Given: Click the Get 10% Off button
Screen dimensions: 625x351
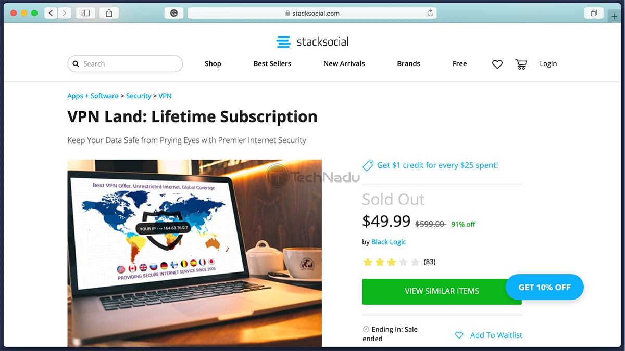Looking at the screenshot, I should [545, 287].
